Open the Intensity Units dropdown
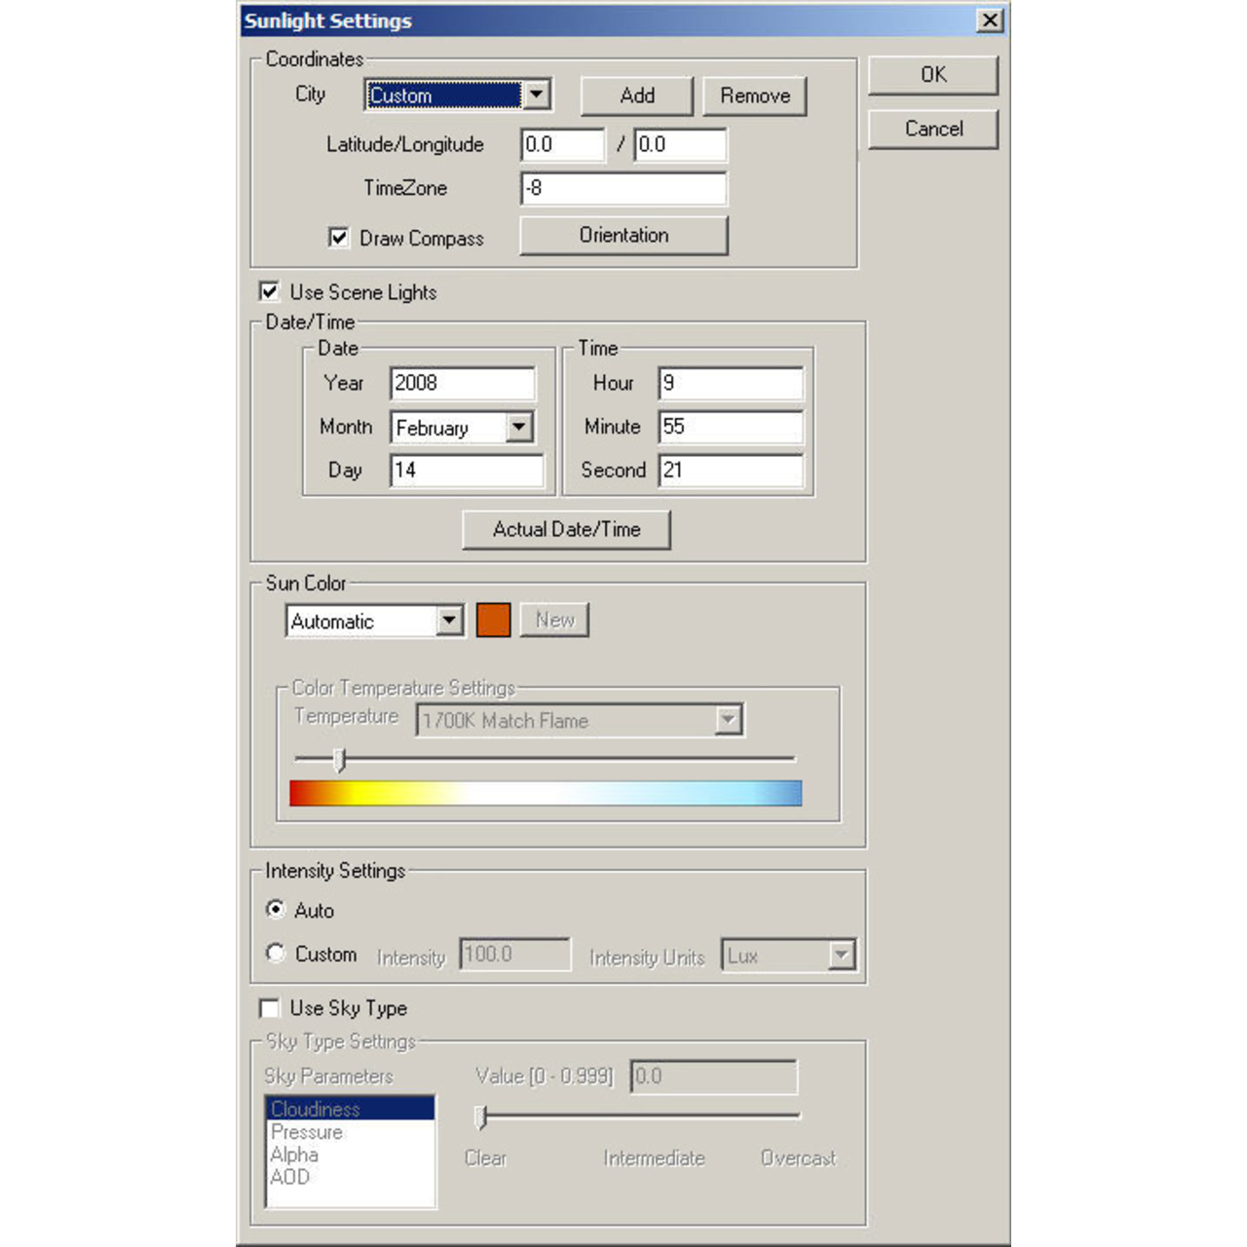Viewport: 1247px width, 1247px height. point(842,955)
